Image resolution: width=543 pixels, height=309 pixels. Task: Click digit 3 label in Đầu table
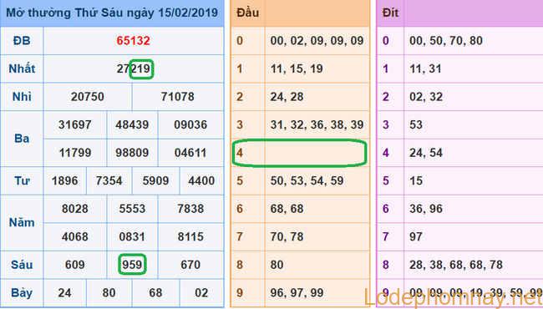coord(240,124)
